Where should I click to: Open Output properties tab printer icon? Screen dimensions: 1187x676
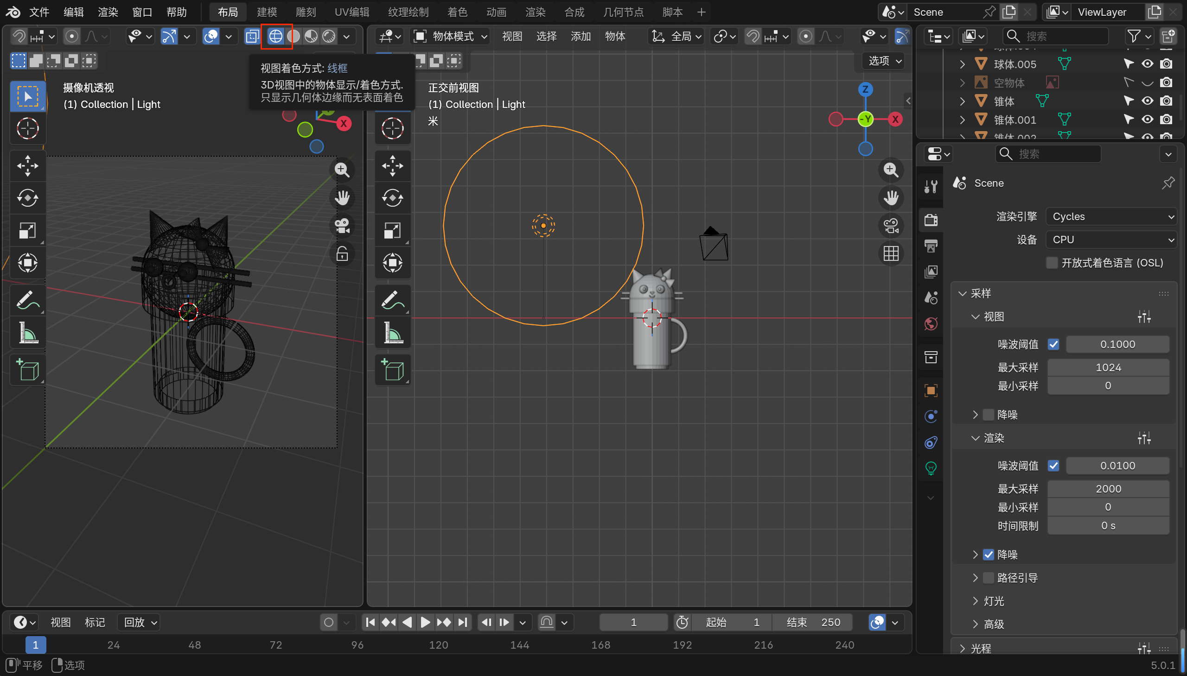[931, 246]
